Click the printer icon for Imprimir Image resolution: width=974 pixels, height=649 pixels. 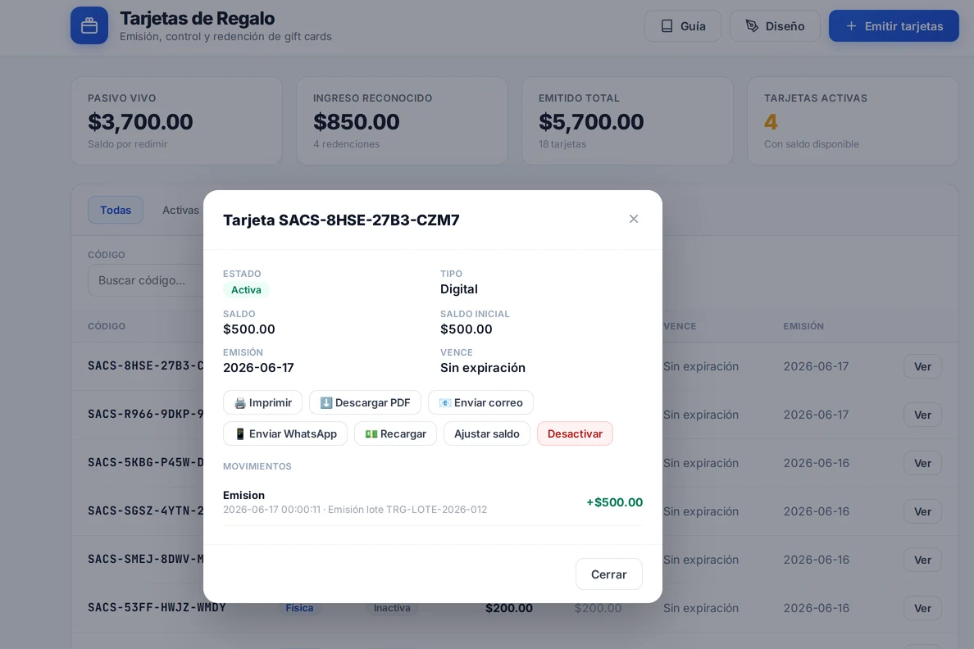pyautogui.click(x=239, y=403)
